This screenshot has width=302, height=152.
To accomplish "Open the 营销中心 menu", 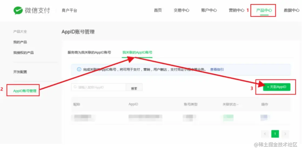I will point(237,10).
